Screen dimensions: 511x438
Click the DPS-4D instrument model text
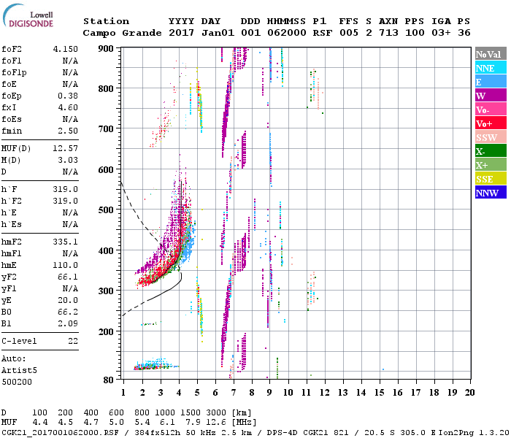[282, 432]
